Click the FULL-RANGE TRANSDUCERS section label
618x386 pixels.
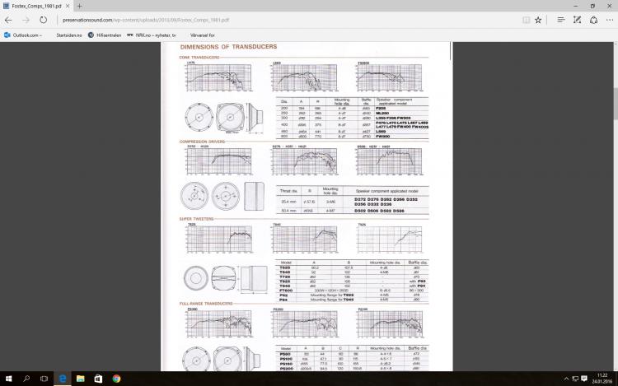coord(206,304)
